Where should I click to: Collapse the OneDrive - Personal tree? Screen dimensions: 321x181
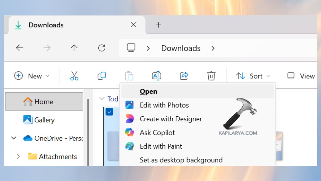point(14,138)
